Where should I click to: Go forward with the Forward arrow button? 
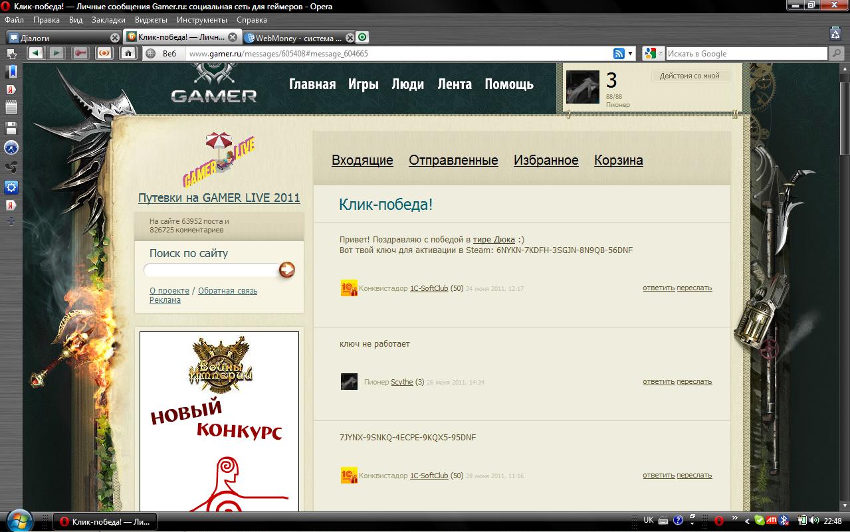(x=56, y=53)
